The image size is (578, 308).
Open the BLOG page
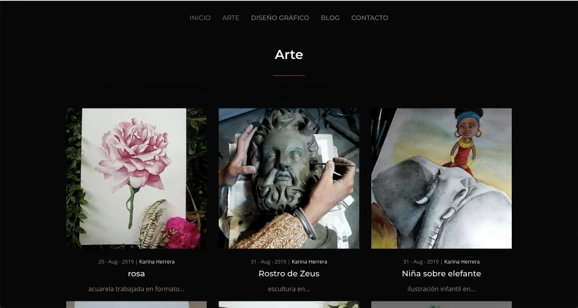[x=330, y=18]
